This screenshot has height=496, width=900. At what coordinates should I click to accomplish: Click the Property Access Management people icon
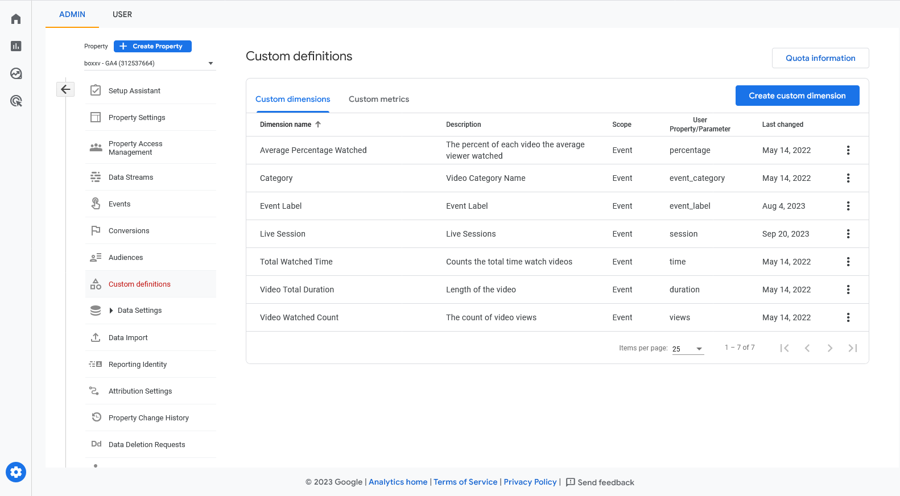[x=96, y=147]
